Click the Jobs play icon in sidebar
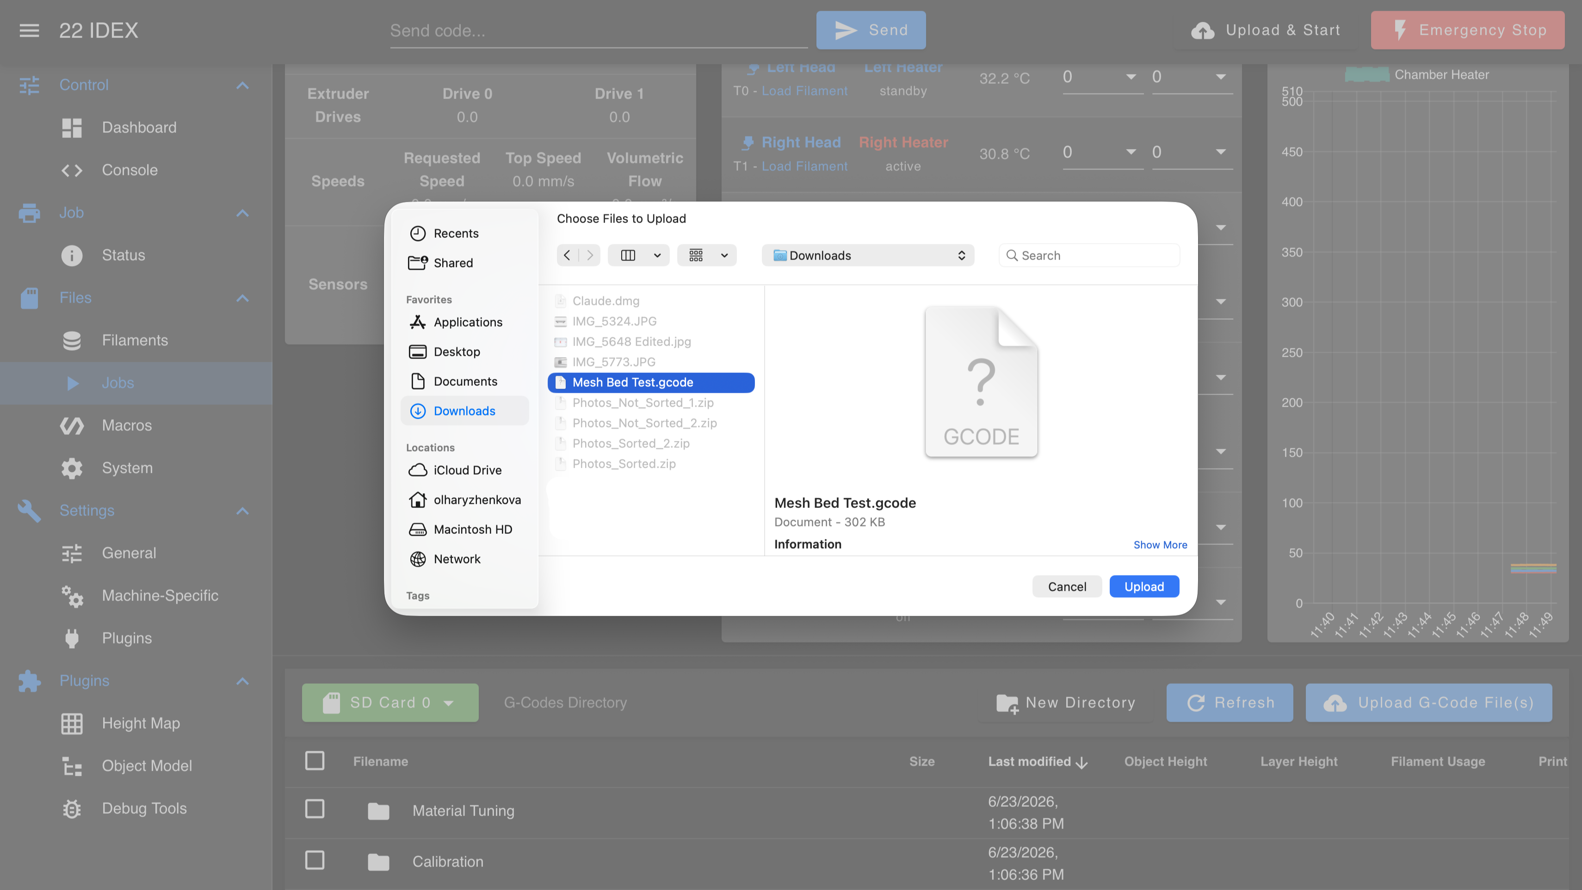 72,383
